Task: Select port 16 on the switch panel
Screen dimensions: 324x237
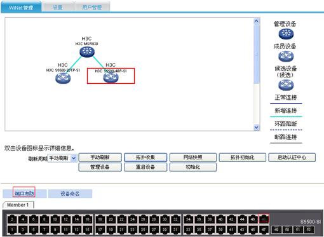Action: click(87, 219)
